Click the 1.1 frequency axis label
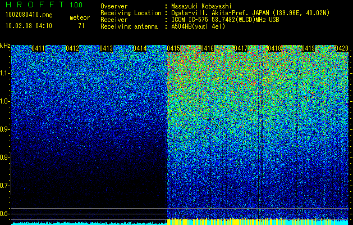This screenshot has width=353, height=225. (x=4, y=73)
